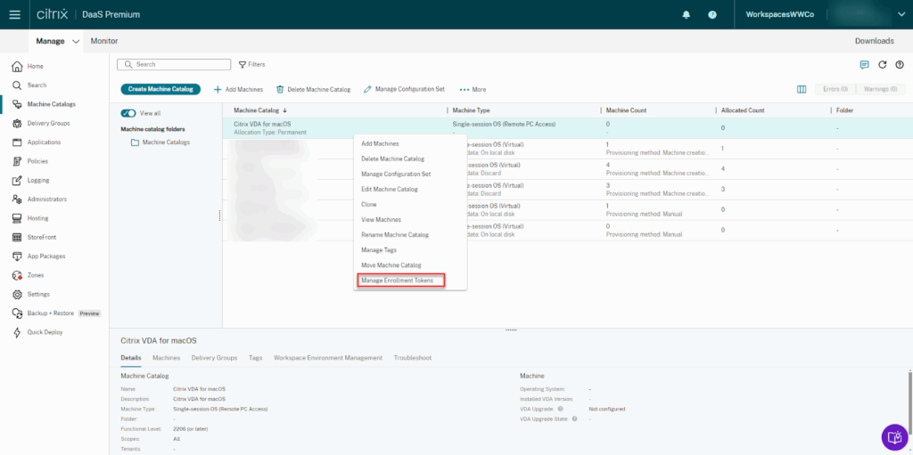Choose Manage Enrollment Tokens in the context menu
The width and height of the screenshot is (913, 455).
tap(400, 280)
